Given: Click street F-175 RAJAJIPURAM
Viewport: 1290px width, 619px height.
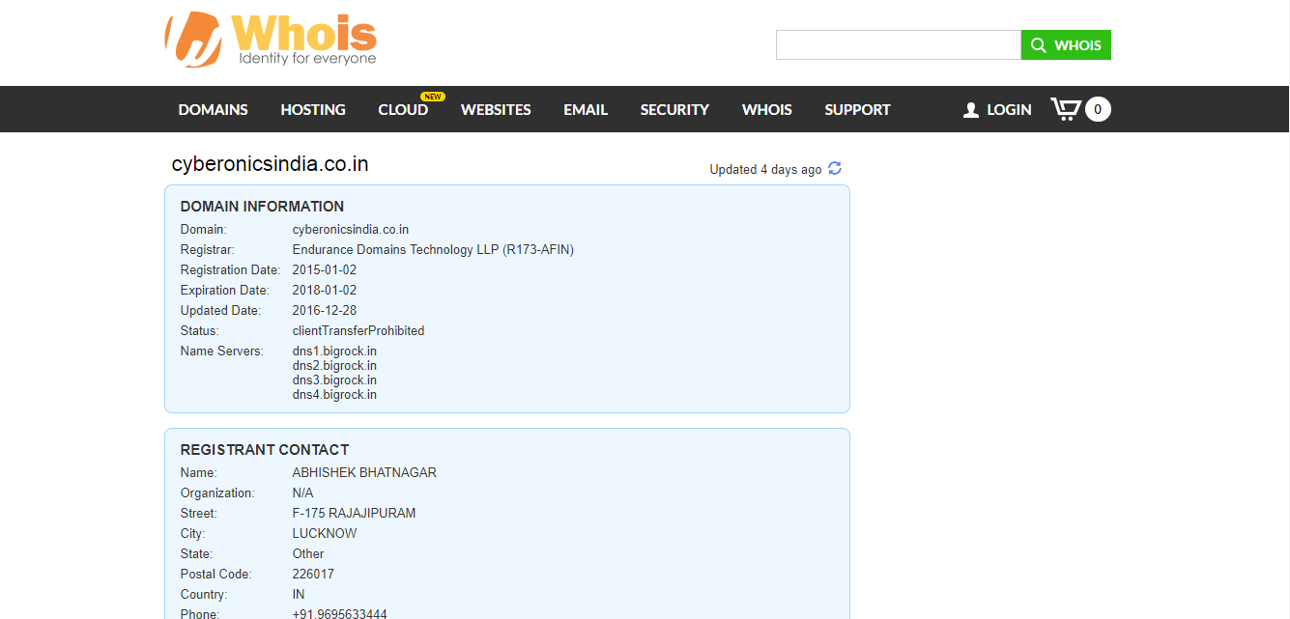Looking at the screenshot, I should (x=354, y=513).
